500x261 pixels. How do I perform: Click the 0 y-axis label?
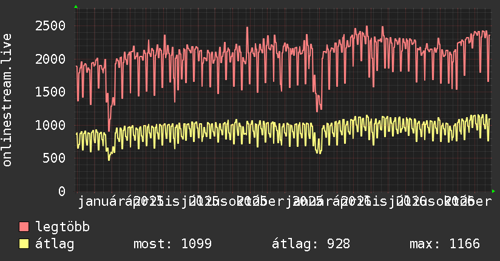(62, 191)
